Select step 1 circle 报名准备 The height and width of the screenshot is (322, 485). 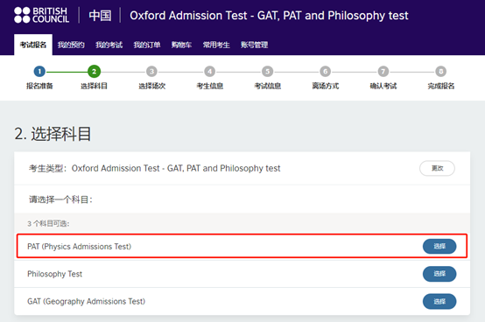click(x=39, y=72)
